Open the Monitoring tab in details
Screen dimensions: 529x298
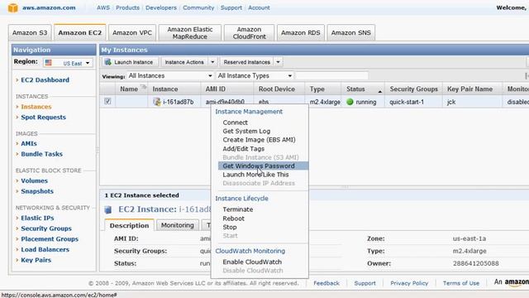coord(177,225)
